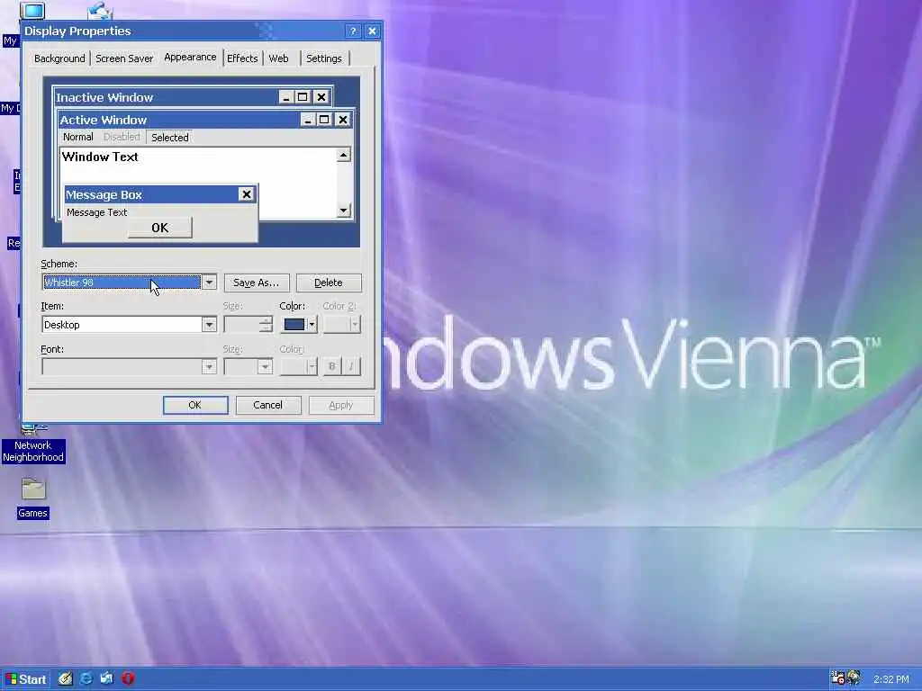Launch Internet Explorer from quick launch
Screen dimensions: 922x691
tap(86, 678)
